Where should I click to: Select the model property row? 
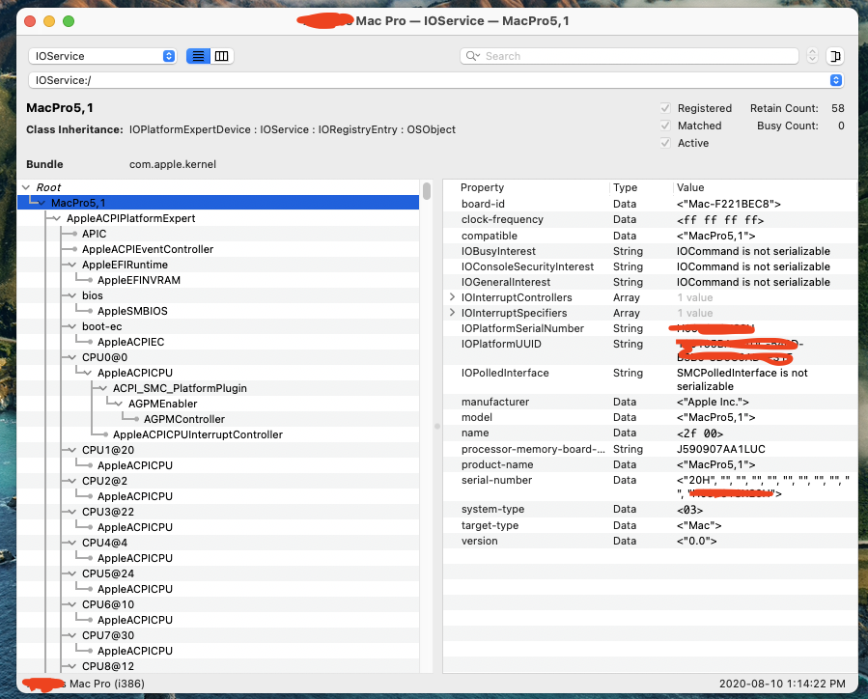click(x=651, y=417)
